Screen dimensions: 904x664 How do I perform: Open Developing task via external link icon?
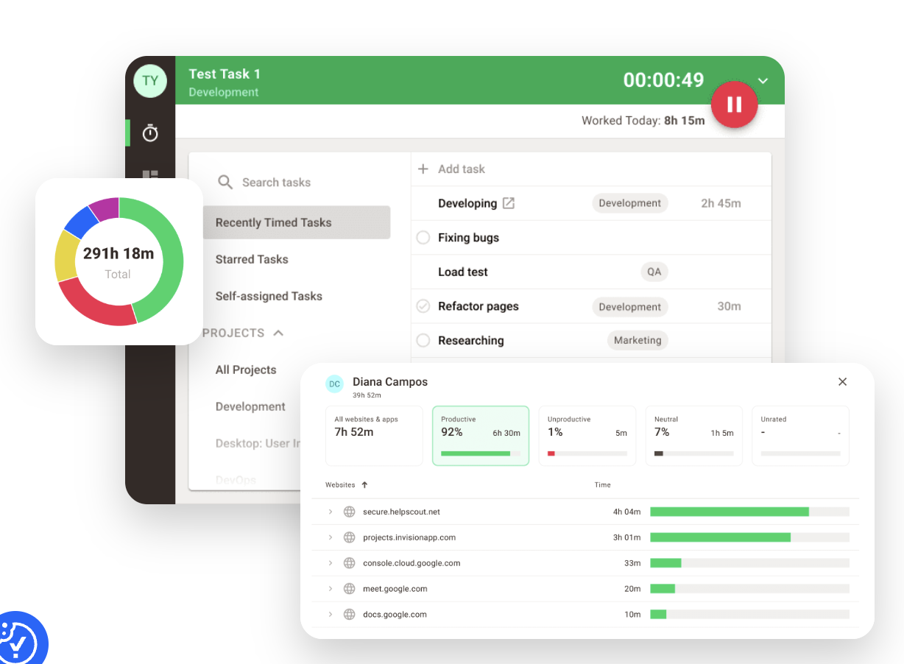coord(509,203)
